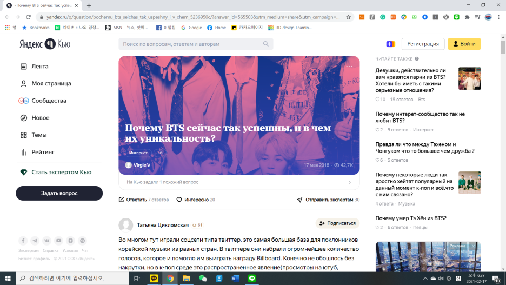
Task: Expand the similar question row chevron
Action: click(x=350, y=182)
